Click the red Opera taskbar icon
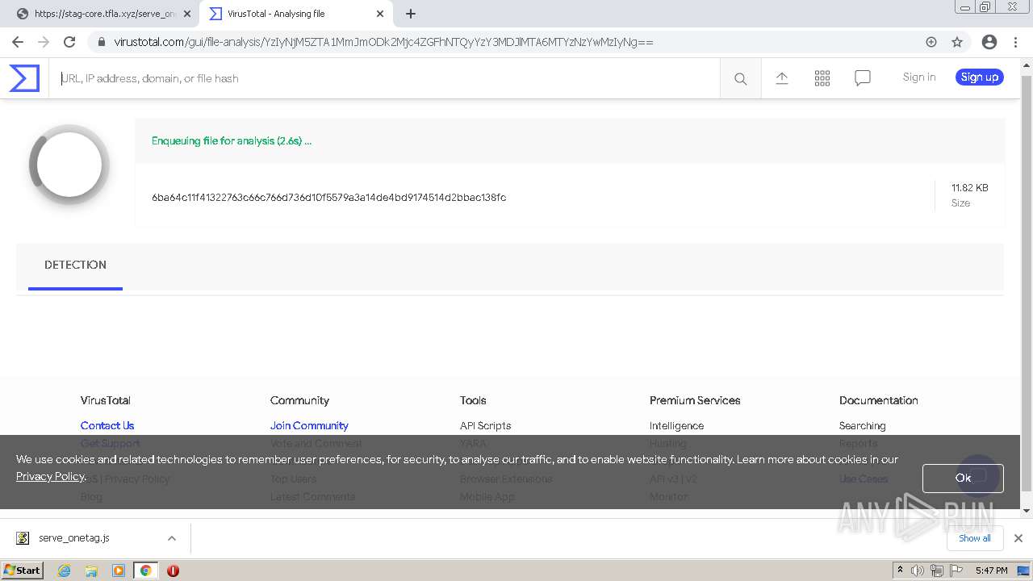Image resolution: width=1033 pixels, height=581 pixels. 173,571
